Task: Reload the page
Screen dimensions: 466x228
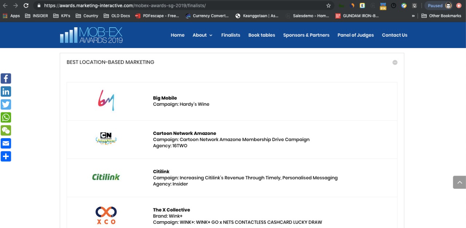Action: coord(26,5)
